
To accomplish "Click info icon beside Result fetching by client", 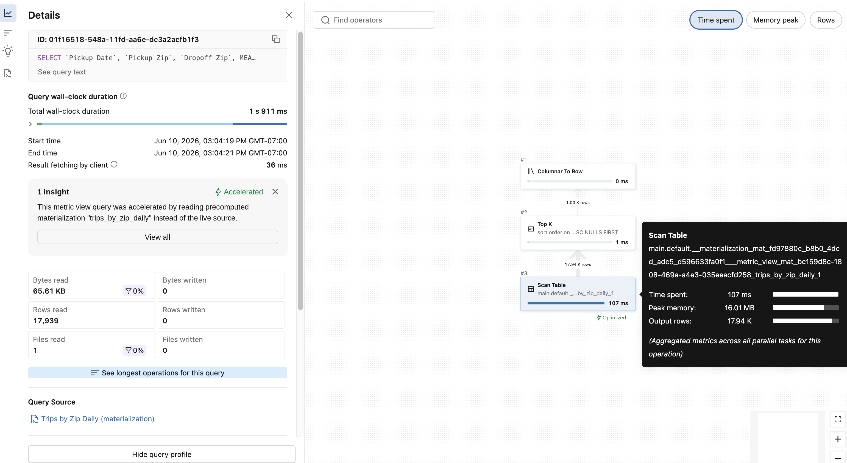I will [x=114, y=164].
